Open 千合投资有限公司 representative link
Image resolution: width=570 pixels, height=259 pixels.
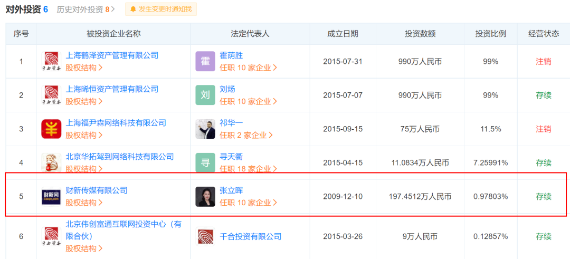251,237
